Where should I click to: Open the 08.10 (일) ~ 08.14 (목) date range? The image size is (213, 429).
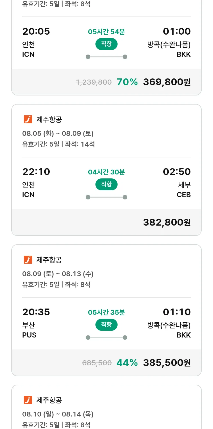click(x=58, y=414)
